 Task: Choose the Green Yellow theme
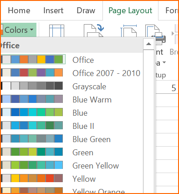72,165
